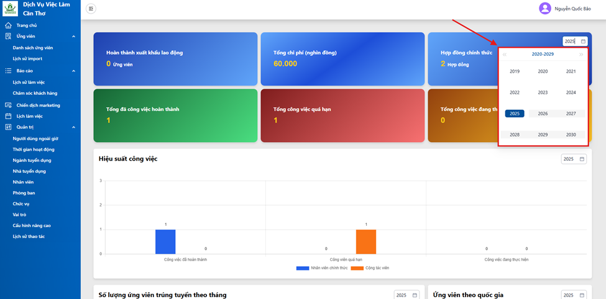Toggle the Cộng tác viên legend item
The height and width of the screenshot is (299, 606).
tap(370, 268)
